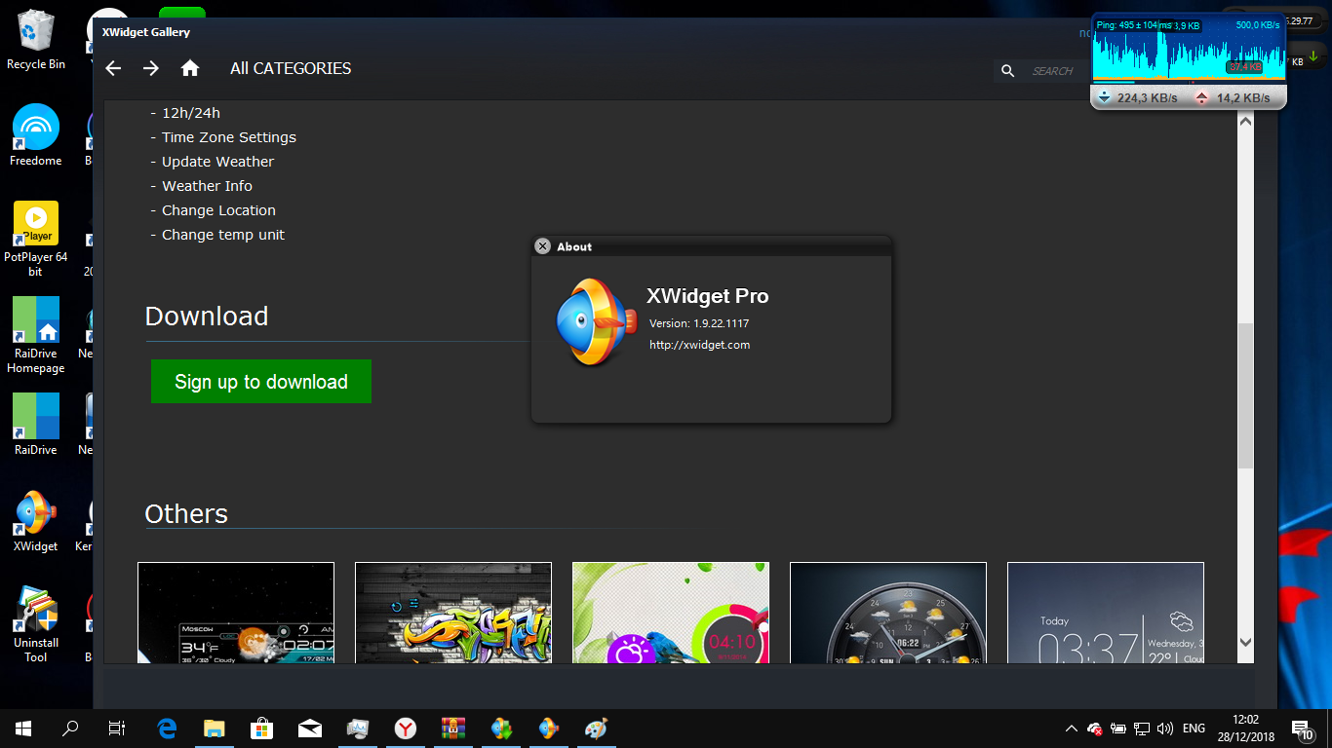The width and height of the screenshot is (1332, 748).
Task: Open Windows taskbar search
Action: (x=70, y=728)
